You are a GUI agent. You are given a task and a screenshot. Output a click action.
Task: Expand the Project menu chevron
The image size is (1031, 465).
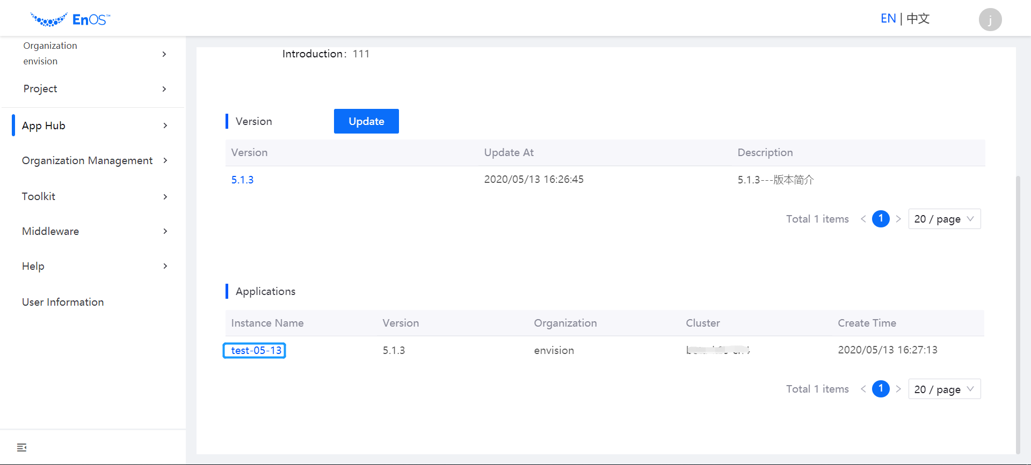(x=164, y=89)
